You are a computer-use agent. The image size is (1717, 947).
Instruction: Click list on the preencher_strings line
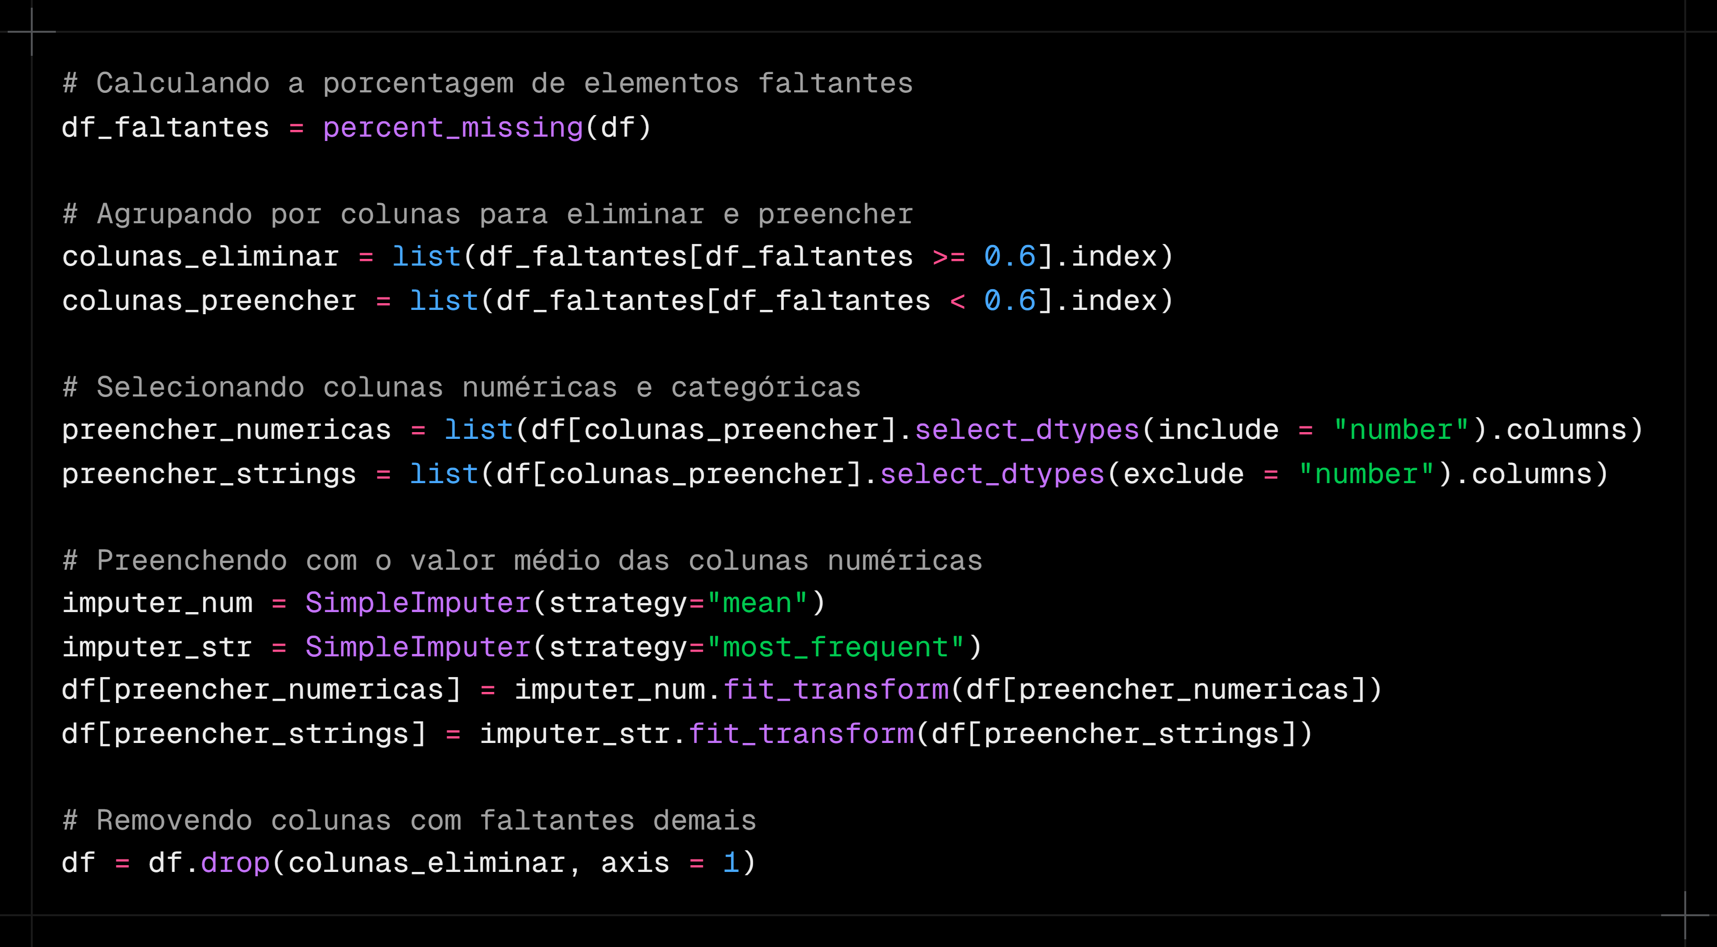(444, 474)
